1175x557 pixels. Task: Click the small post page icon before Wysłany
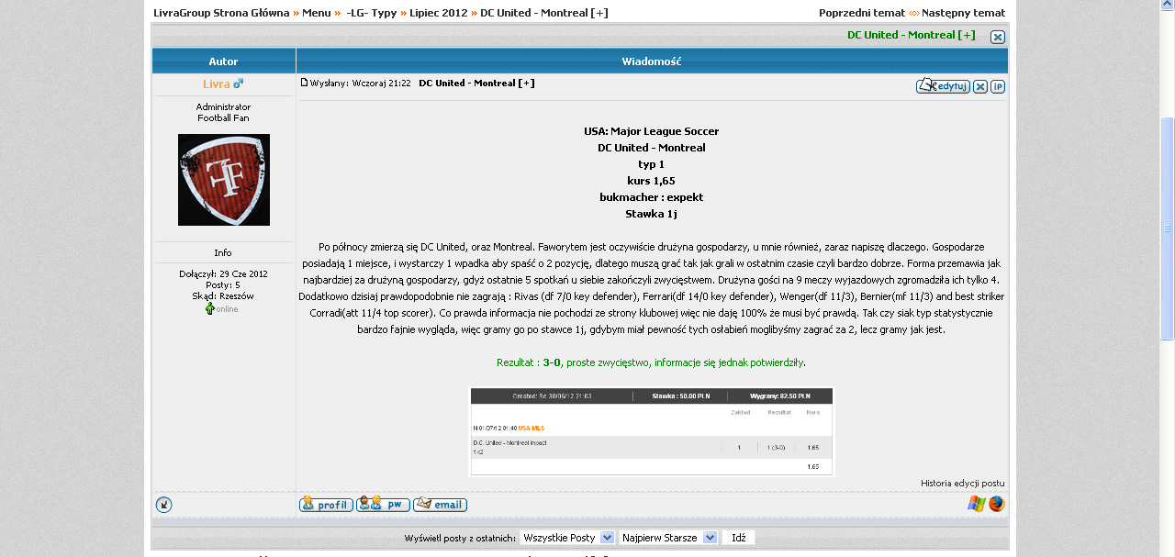[305, 83]
